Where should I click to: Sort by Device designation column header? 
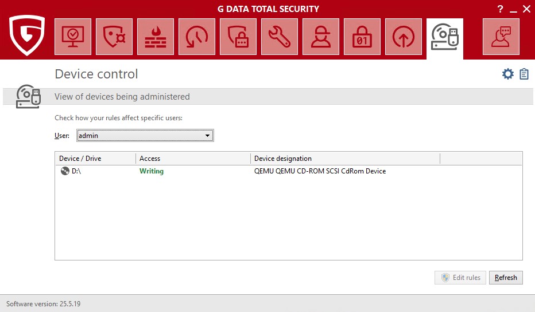coord(346,159)
